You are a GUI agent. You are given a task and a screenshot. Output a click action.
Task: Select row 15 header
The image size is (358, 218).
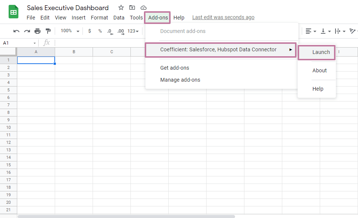pos(9,165)
